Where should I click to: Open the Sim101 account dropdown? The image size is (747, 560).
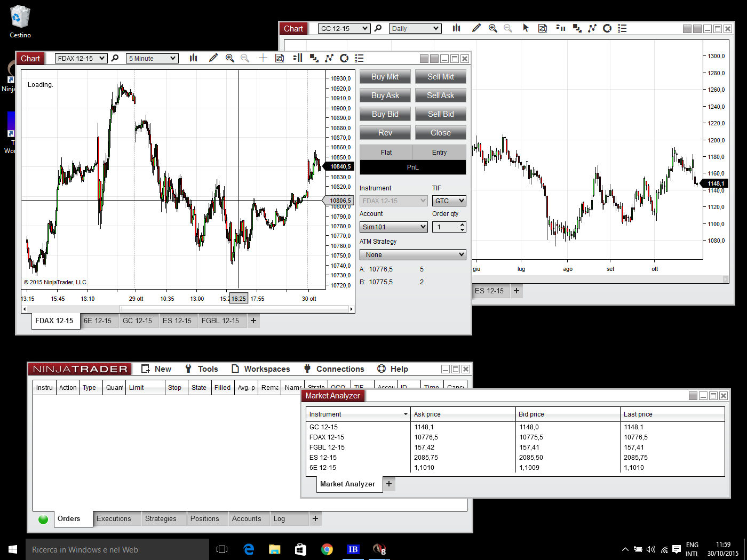tap(393, 227)
